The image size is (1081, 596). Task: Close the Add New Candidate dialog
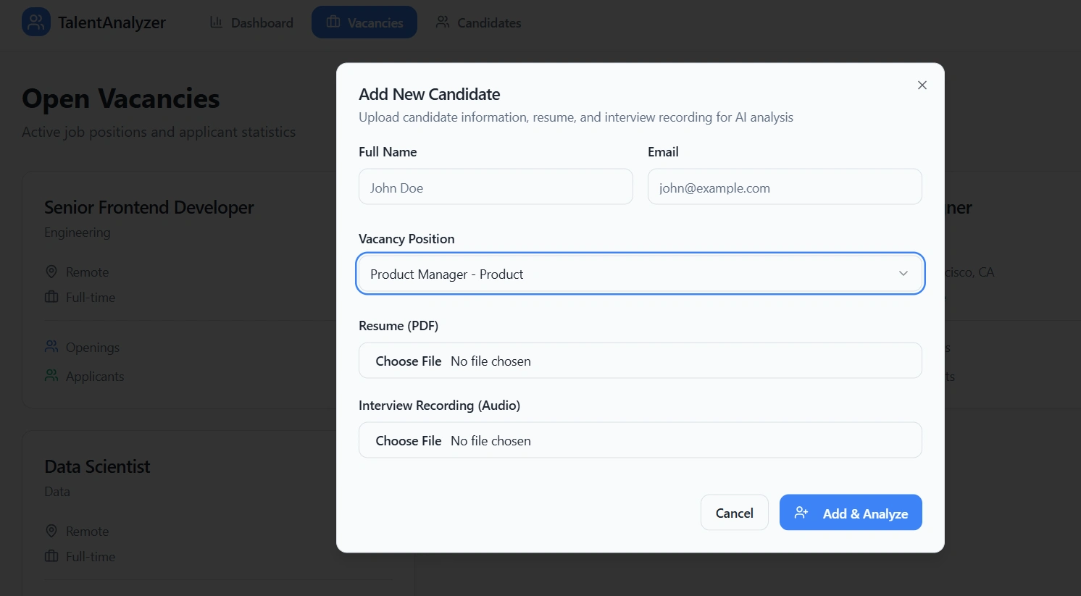click(x=922, y=85)
